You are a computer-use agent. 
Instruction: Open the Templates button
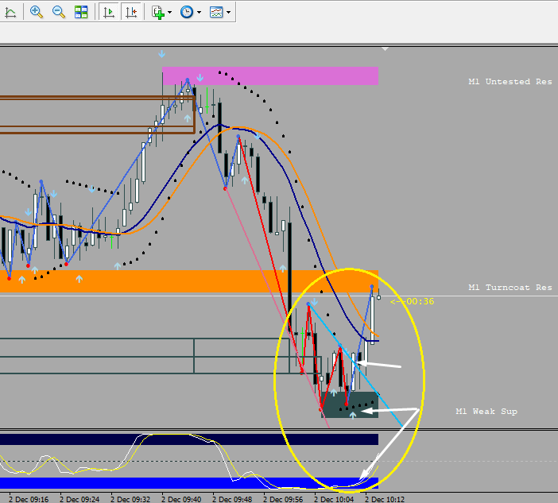(x=216, y=13)
